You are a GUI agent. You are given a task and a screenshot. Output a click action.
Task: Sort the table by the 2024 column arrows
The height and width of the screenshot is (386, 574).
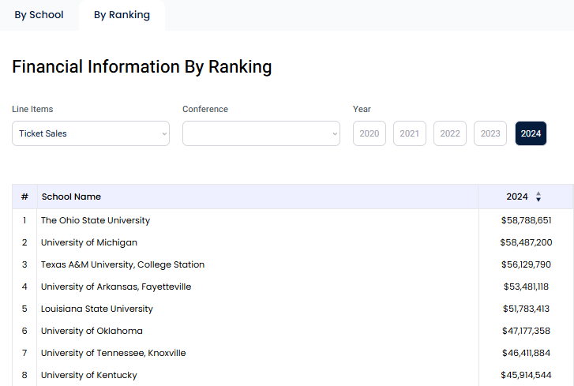pos(538,197)
